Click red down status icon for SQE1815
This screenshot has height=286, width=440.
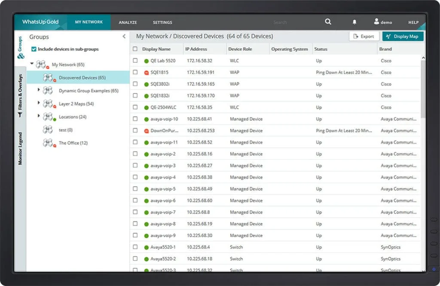[x=146, y=73]
